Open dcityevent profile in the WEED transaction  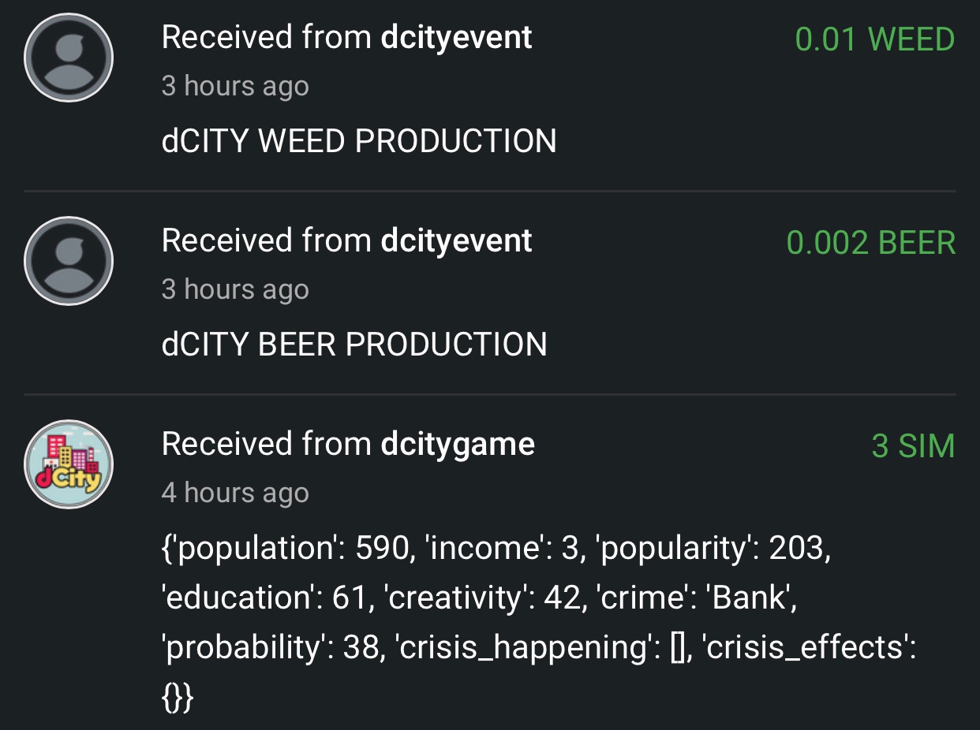456,38
